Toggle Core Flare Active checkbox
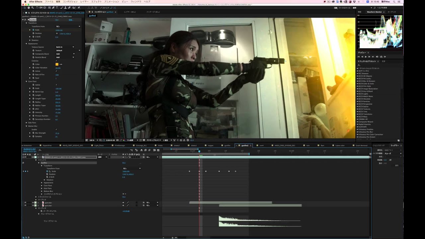 (56, 85)
